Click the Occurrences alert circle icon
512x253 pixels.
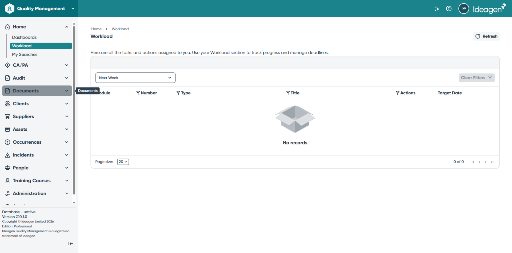click(x=7, y=142)
